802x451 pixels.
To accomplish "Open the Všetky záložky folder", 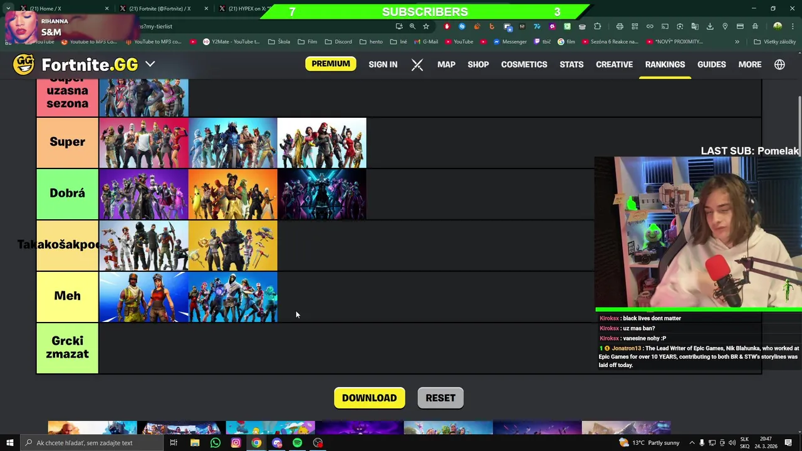I will (x=775, y=42).
